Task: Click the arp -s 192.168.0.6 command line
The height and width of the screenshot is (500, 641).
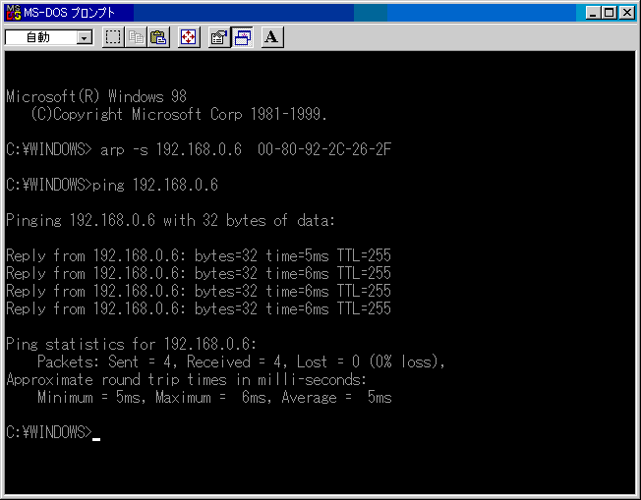Action: click(199, 149)
